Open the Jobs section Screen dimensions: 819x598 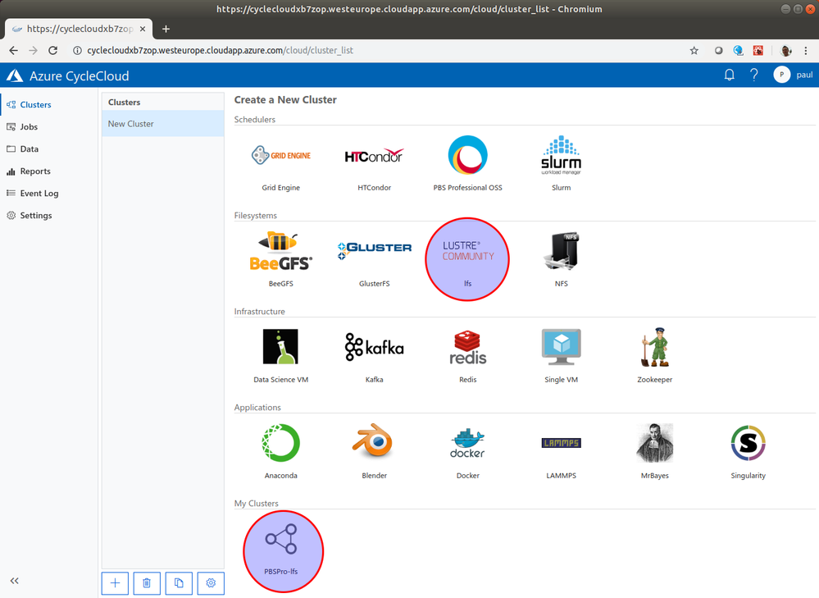49,126
